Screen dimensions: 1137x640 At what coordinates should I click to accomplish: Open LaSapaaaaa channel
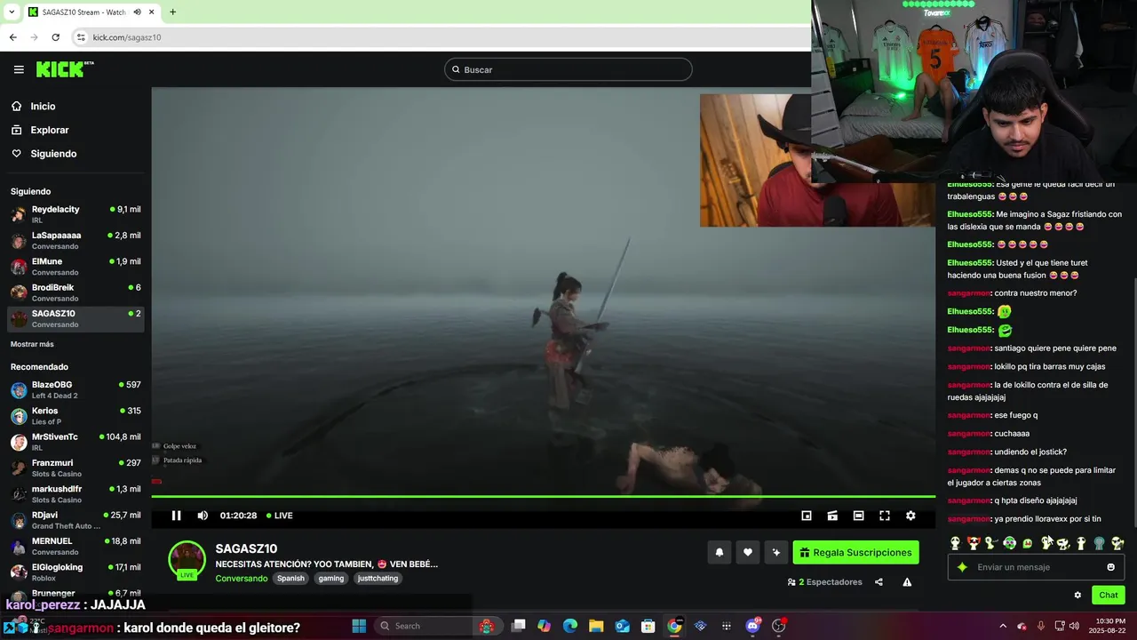(76, 240)
